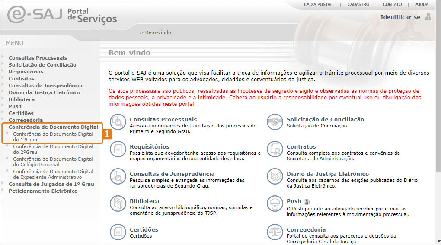Image resolution: width=441 pixels, height=245 pixels.
Task: Open CONTATO in top bar
Action: point(392,4)
